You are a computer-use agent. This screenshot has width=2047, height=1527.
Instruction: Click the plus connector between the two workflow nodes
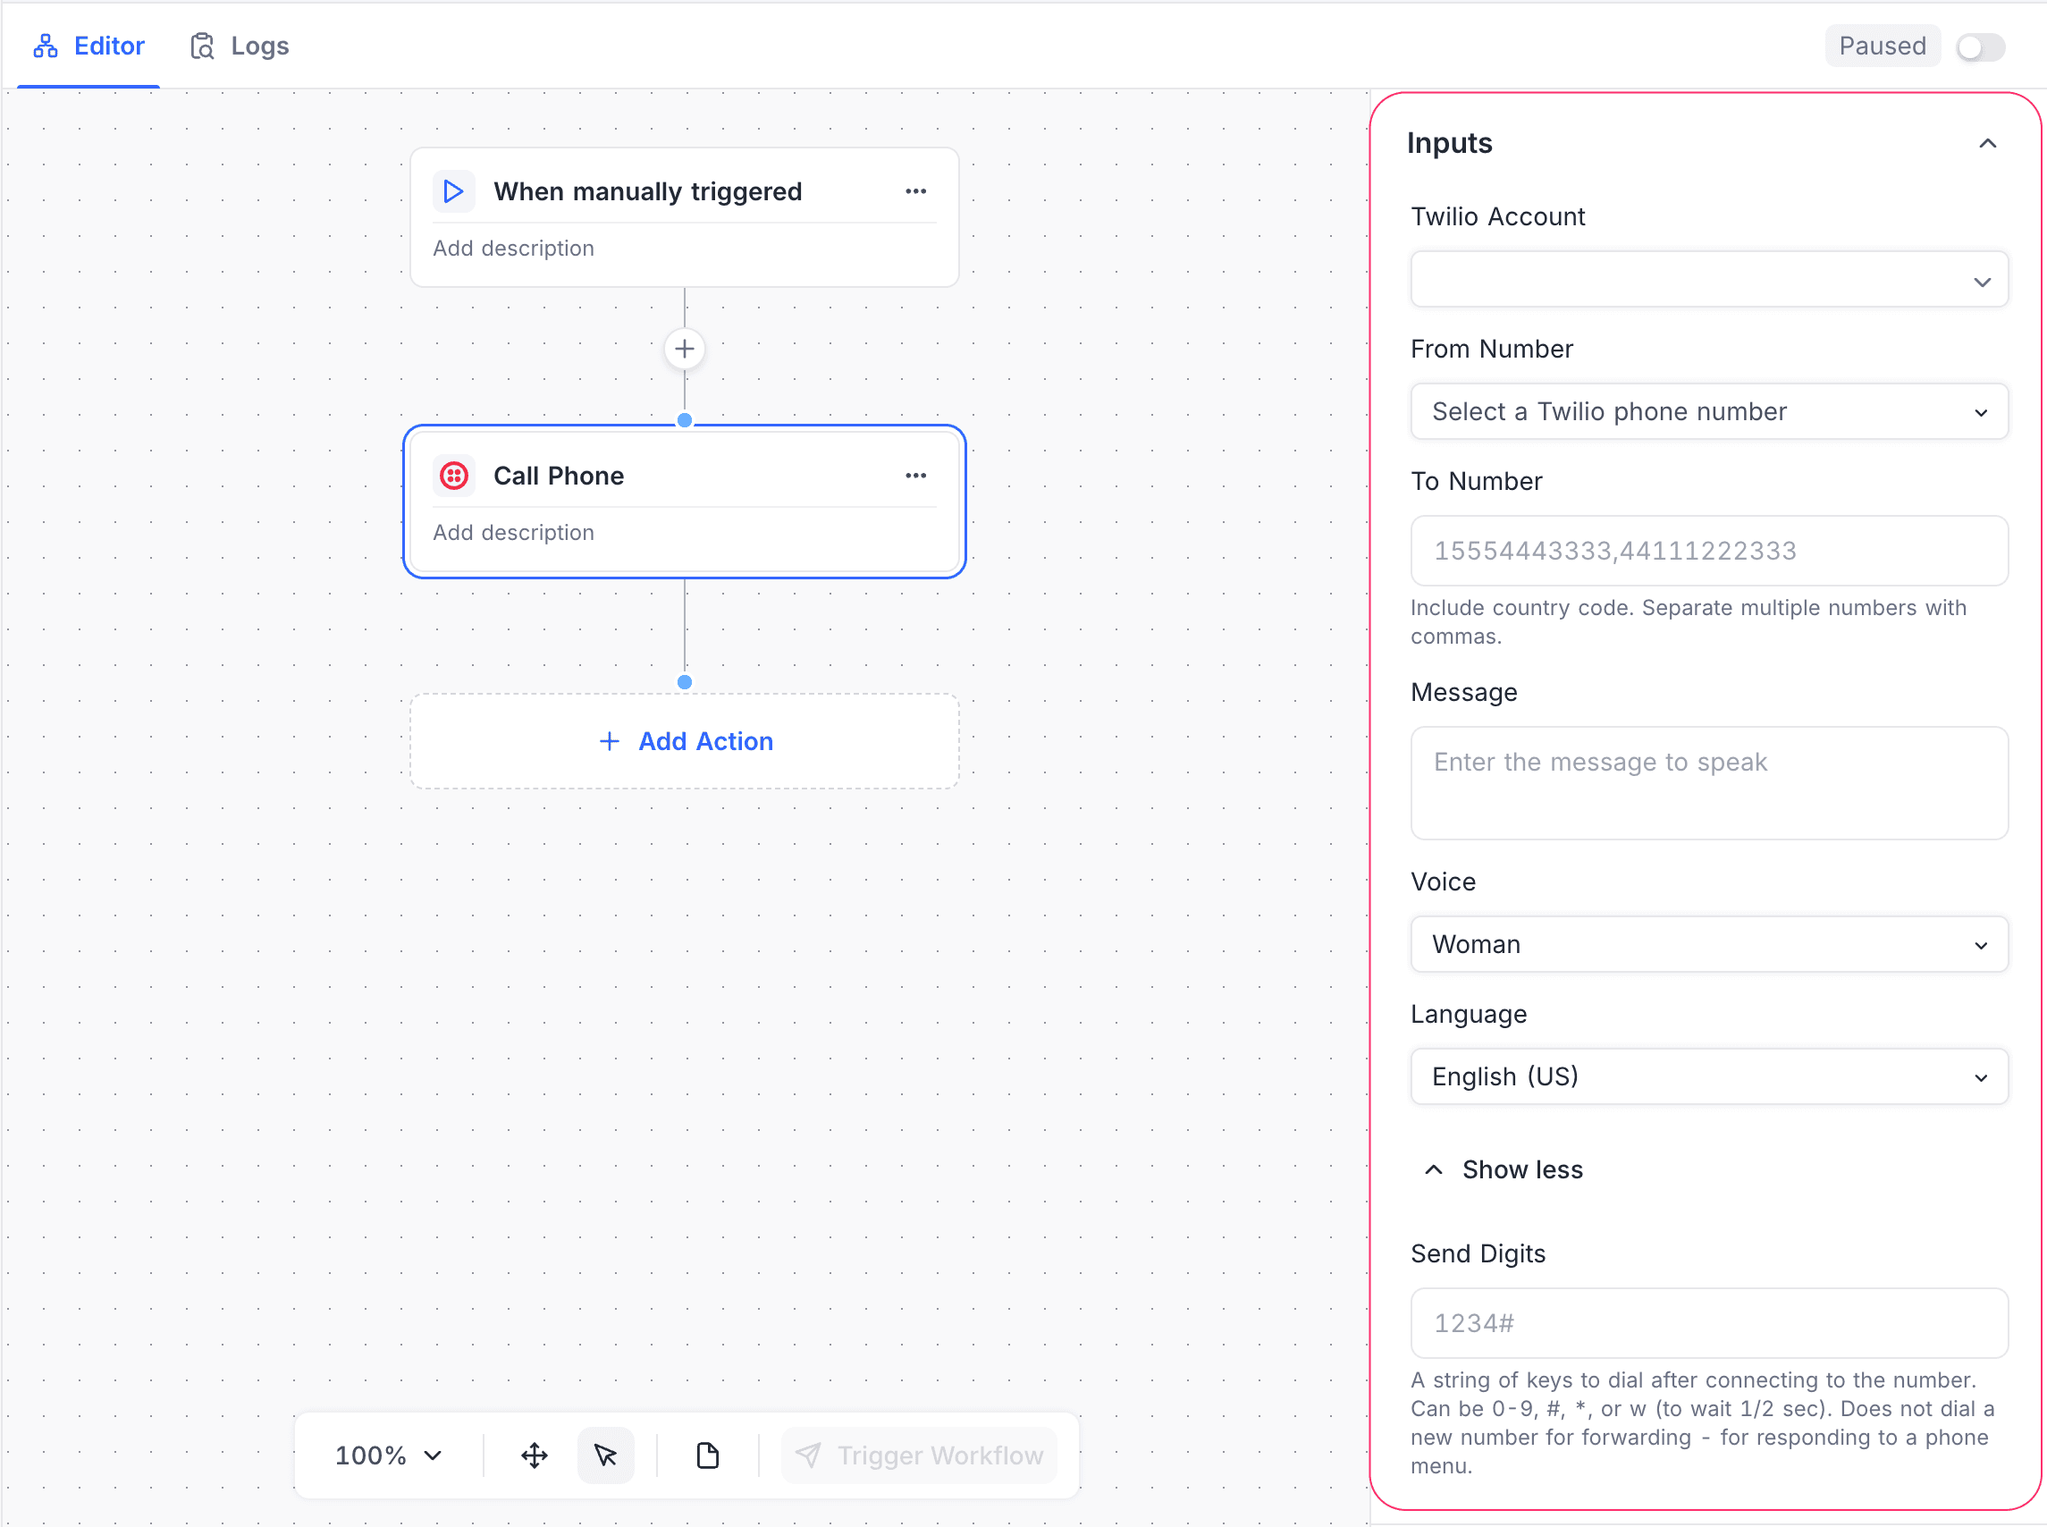684,349
